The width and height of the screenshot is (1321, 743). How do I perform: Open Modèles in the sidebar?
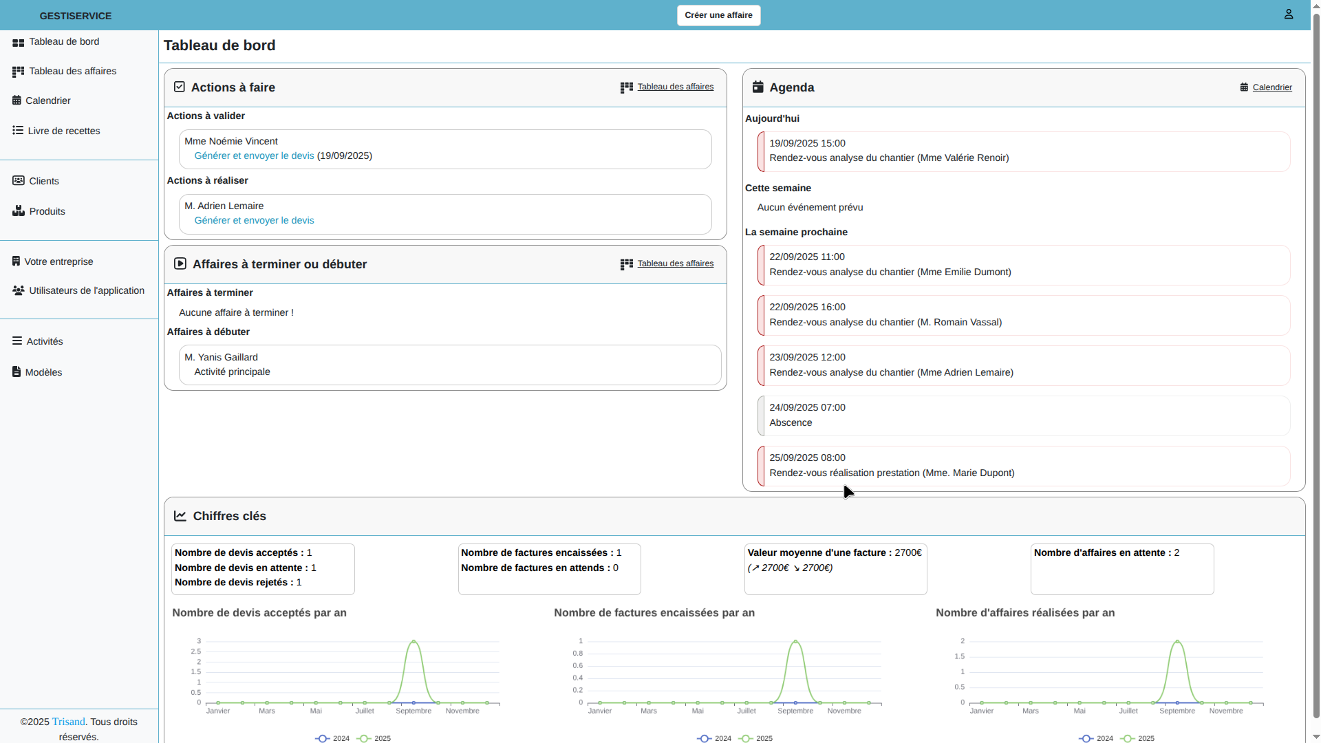pyautogui.click(x=43, y=372)
